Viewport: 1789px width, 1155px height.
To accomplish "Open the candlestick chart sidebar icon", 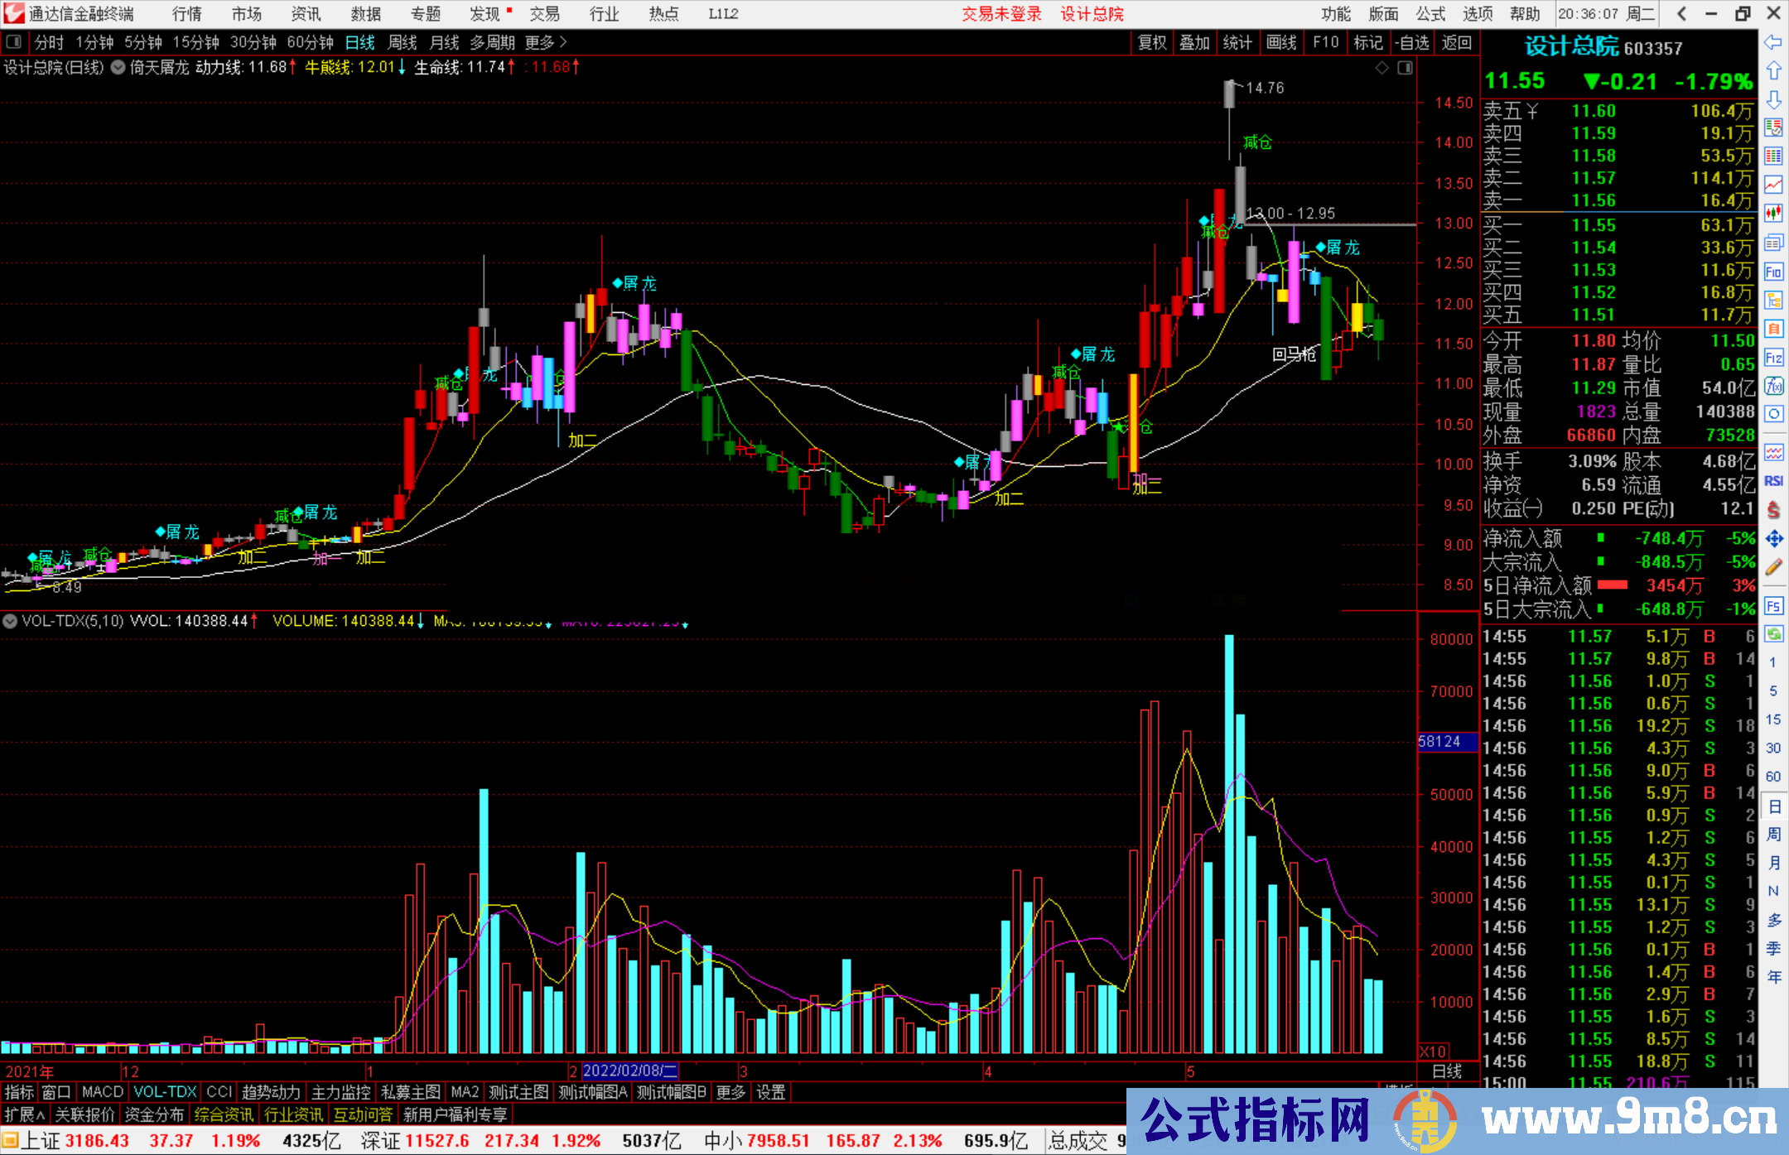I will click(1773, 214).
